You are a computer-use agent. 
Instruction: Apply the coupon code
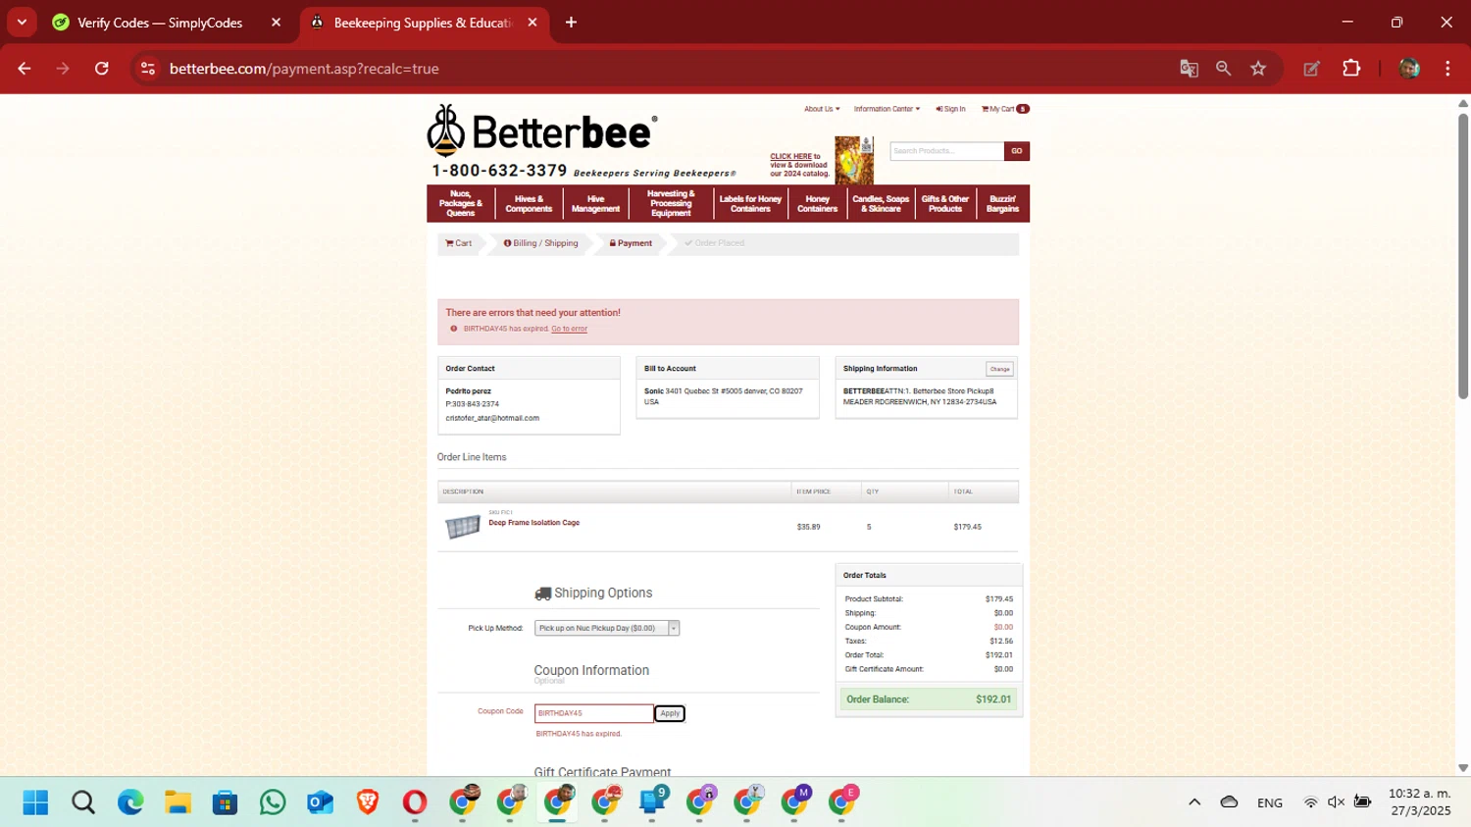(x=670, y=713)
